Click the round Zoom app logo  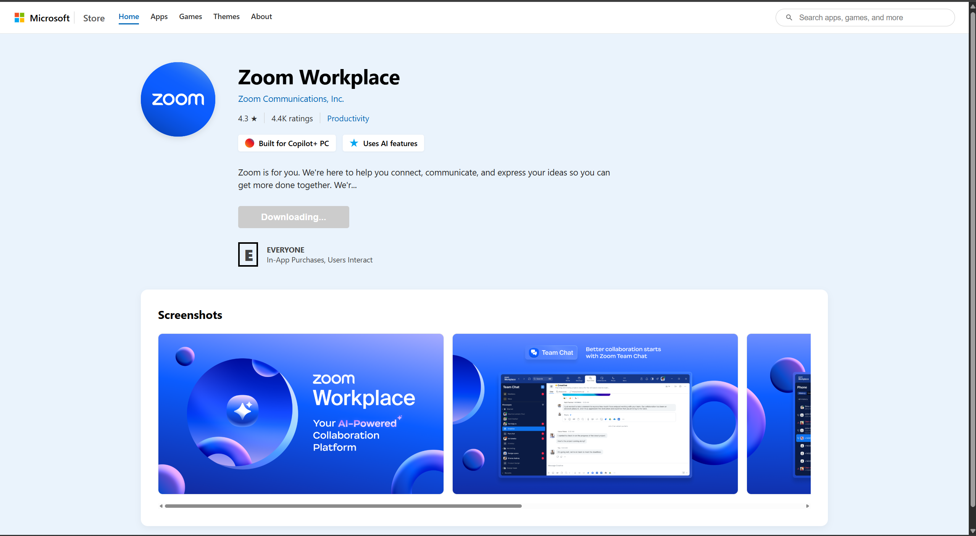(178, 99)
